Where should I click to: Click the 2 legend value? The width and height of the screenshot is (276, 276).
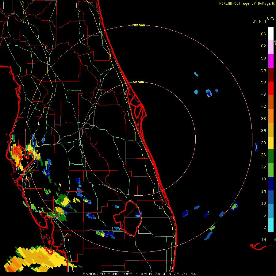[x=265, y=228]
